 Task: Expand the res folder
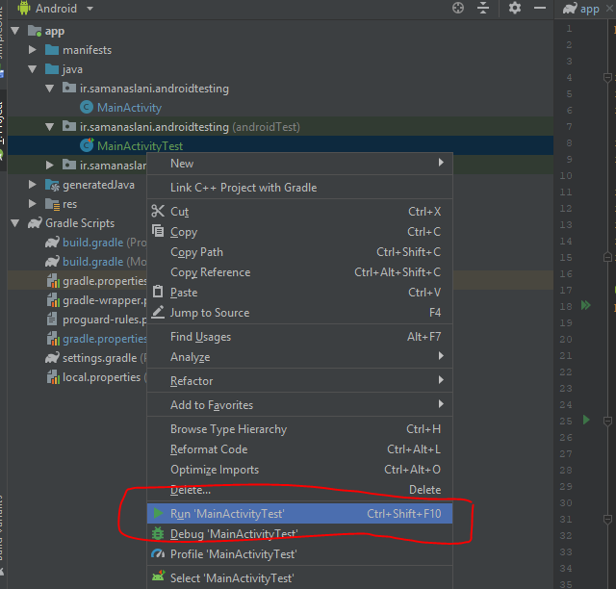click(x=33, y=203)
